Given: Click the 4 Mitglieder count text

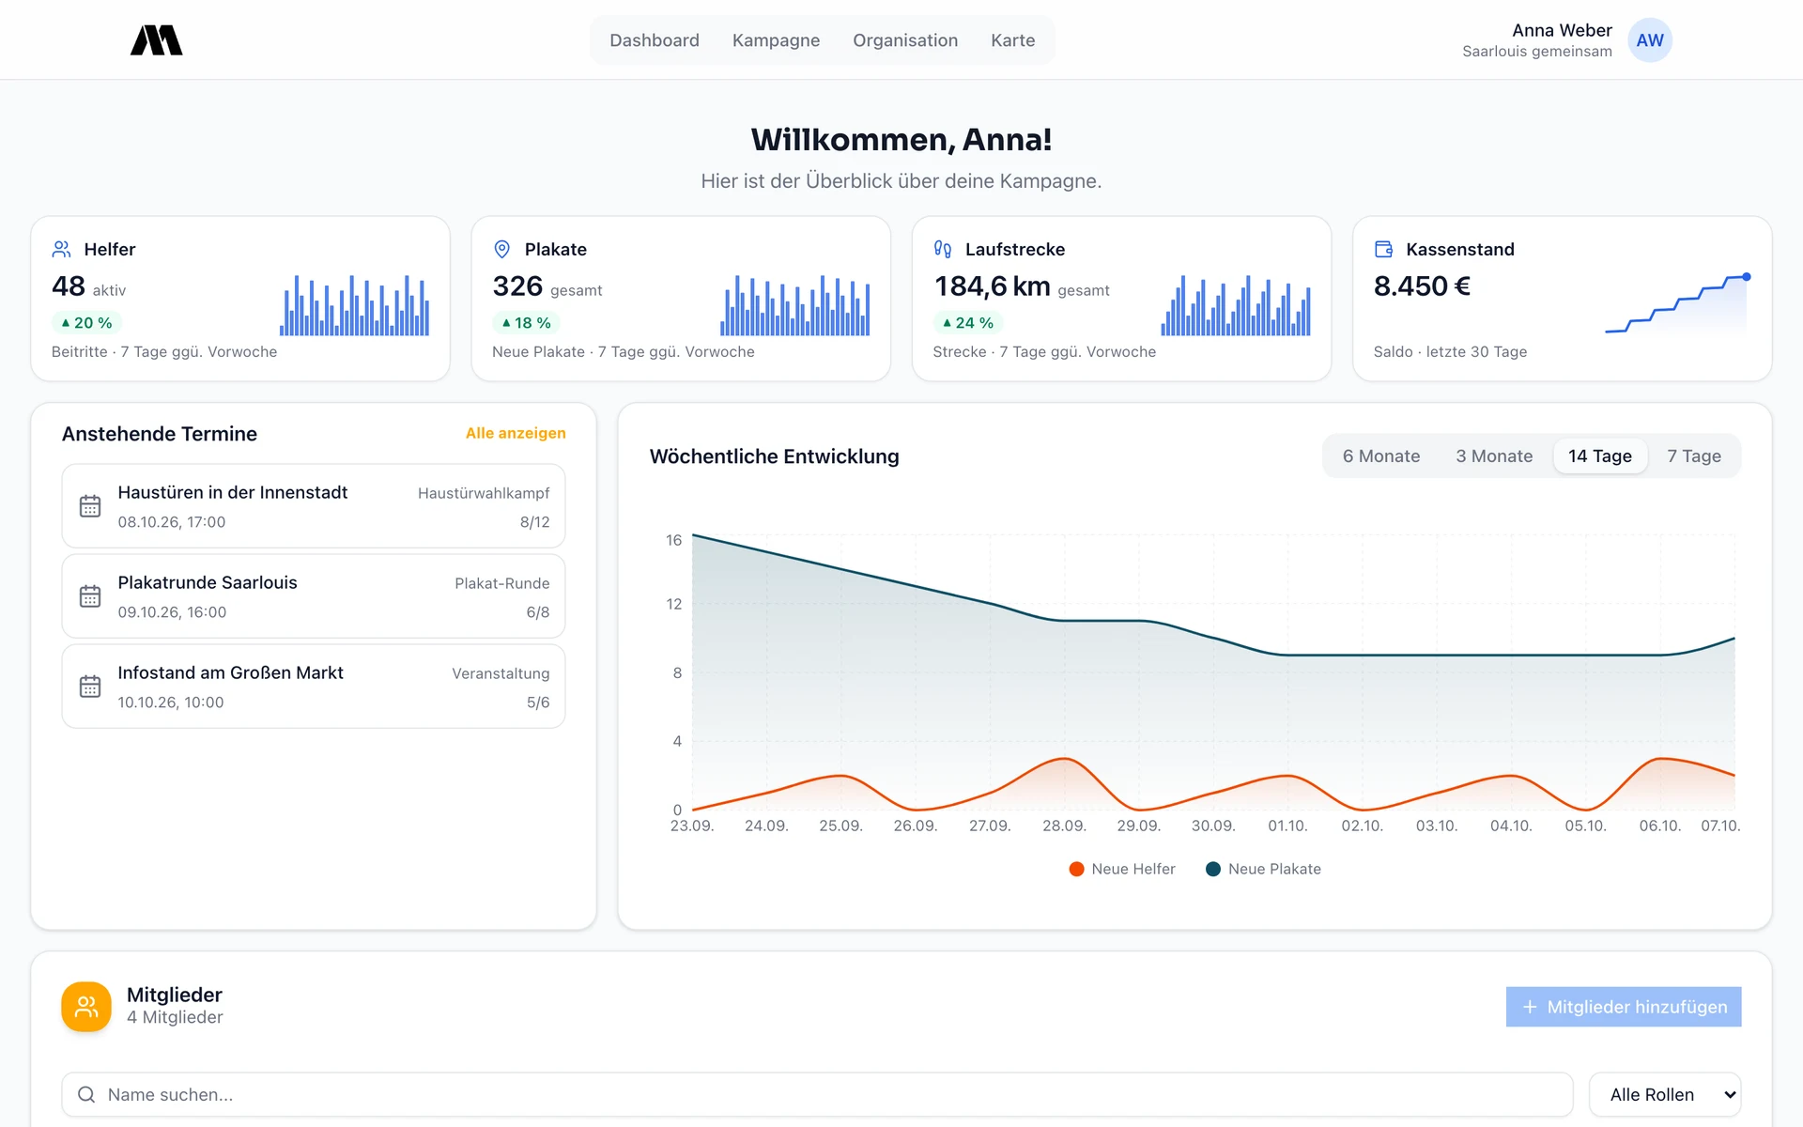Looking at the screenshot, I should (175, 1017).
